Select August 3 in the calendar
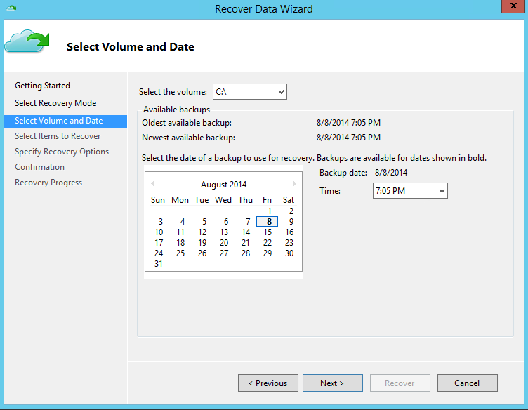Viewport: 528px width, 410px height. (161, 221)
